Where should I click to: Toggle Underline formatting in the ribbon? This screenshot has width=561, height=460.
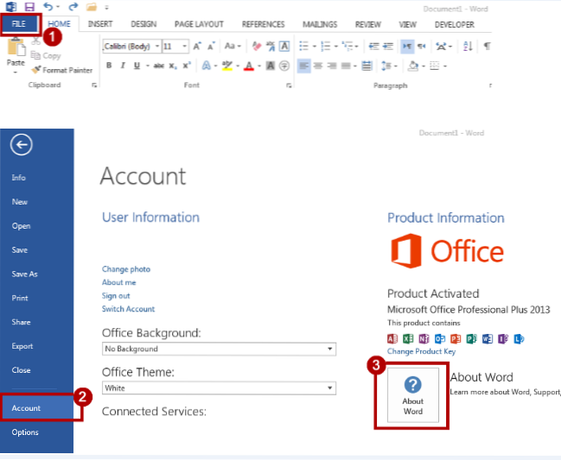135,66
